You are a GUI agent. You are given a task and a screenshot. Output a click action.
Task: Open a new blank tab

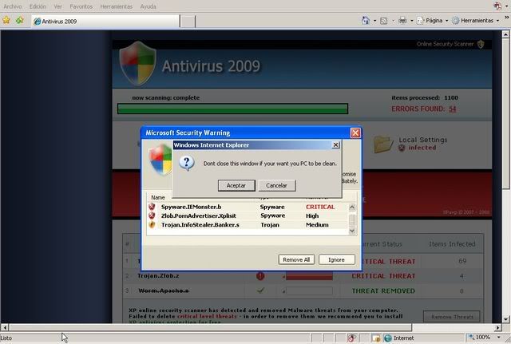click(x=188, y=22)
